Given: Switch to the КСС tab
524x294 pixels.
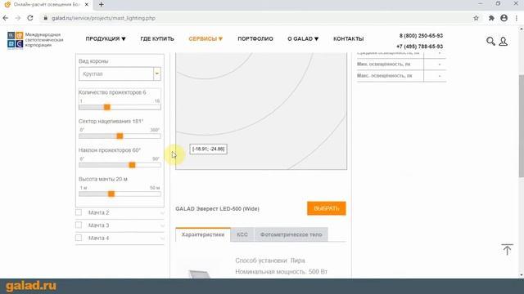Looking at the screenshot, I should coord(242,234).
